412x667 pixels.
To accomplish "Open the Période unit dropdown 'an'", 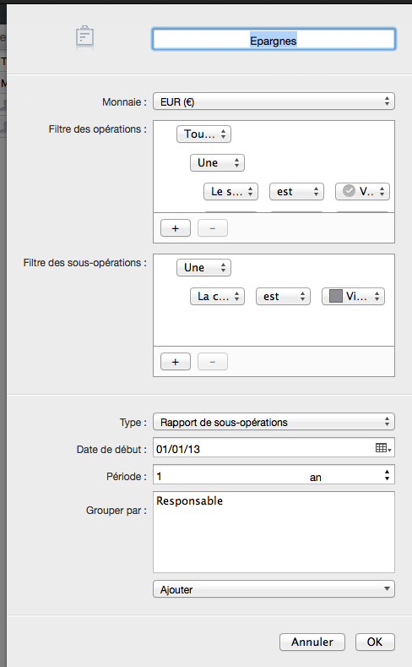I will (351, 476).
